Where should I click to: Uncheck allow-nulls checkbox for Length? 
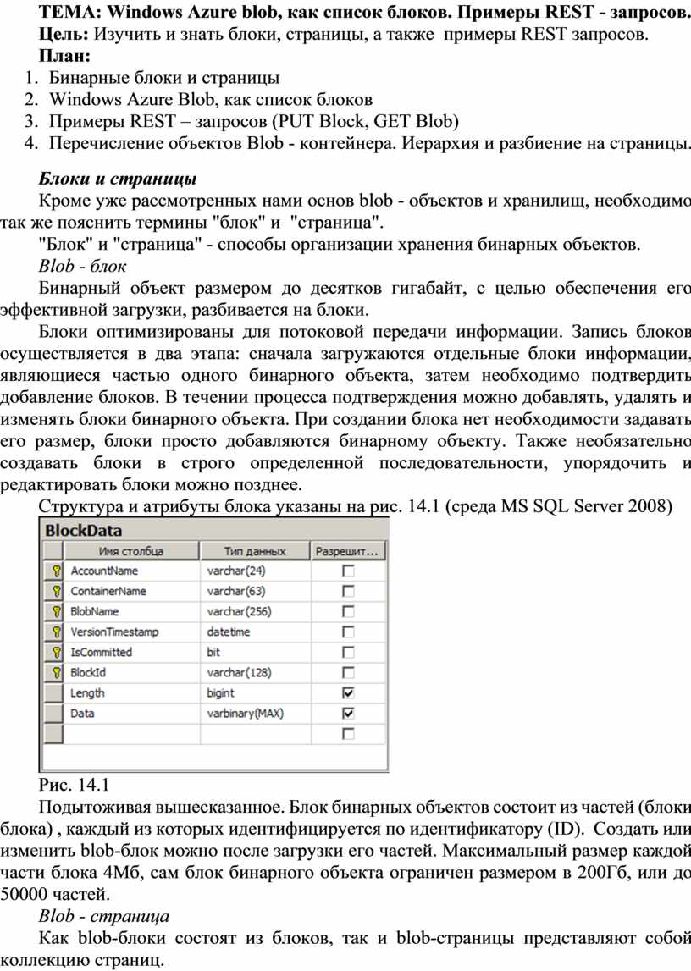point(349,693)
